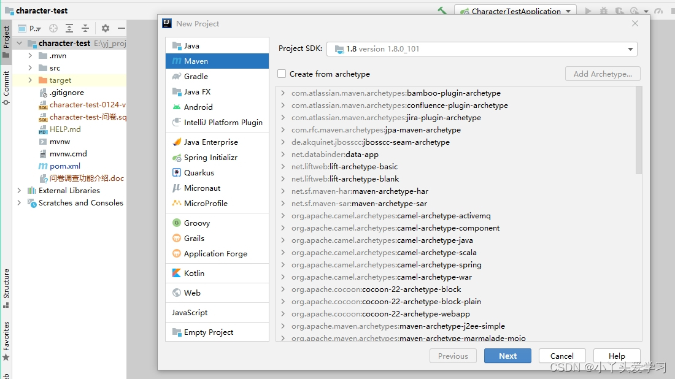Click Collapse All in project panel

85,28
